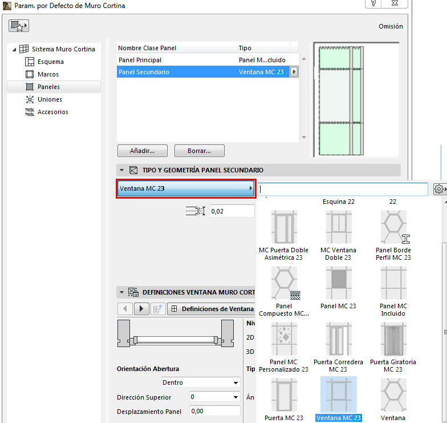Image resolution: width=447 pixels, height=423 pixels.
Task: Edit the 0,02 thickness value field
Action: pyautogui.click(x=231, y=211)
